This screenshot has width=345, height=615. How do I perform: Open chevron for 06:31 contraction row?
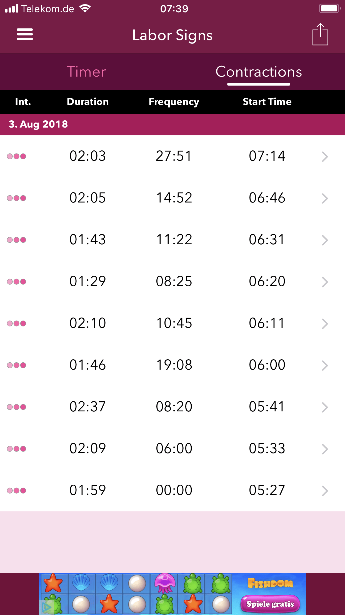click(x=325, y=240)
